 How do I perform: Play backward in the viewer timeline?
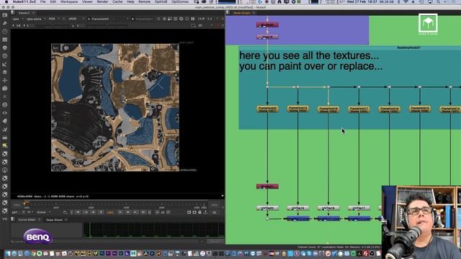(101, 212)
